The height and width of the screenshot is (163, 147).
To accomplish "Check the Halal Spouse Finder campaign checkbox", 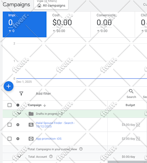I will 10,125.
